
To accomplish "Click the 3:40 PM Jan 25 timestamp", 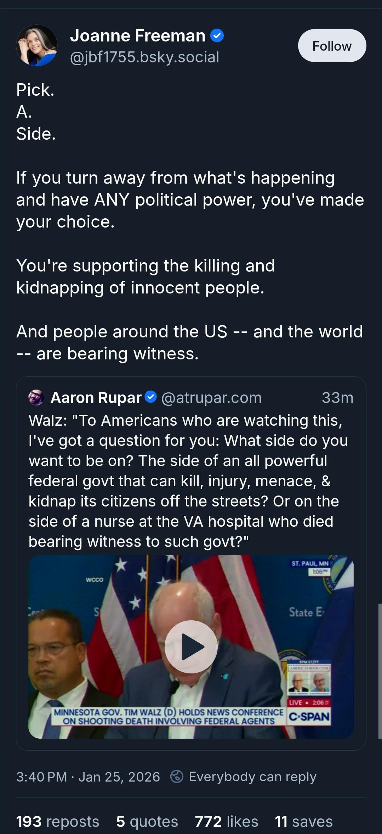I will pos(88,777).
